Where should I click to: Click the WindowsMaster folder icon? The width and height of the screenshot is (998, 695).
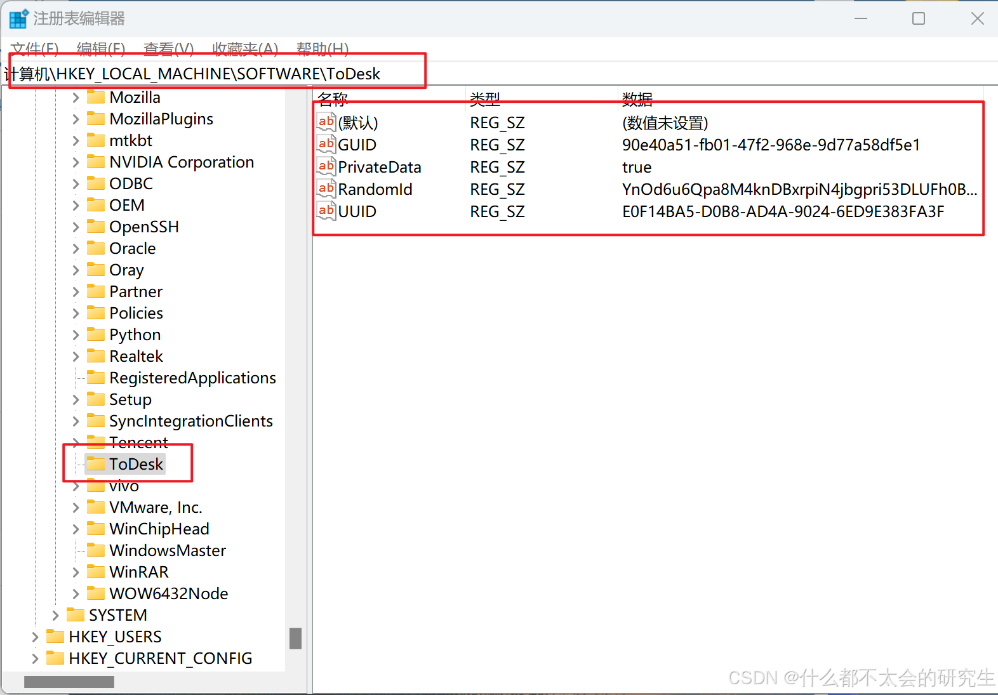click(96, 550)
